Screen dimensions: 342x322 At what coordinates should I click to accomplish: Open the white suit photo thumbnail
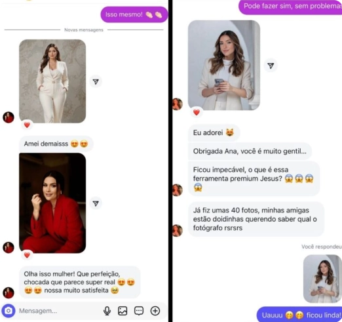(52, 81)
